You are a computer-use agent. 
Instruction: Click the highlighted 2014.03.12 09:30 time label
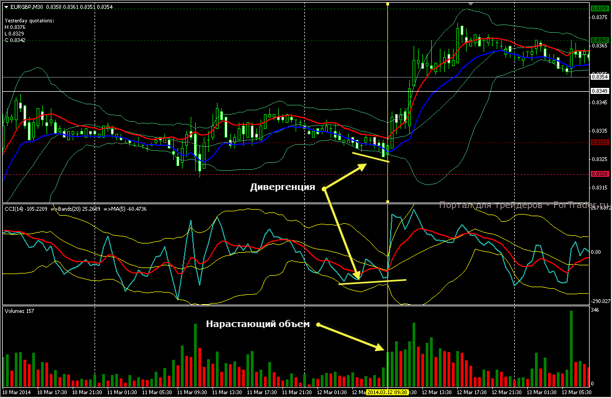[x=387, y=392]
